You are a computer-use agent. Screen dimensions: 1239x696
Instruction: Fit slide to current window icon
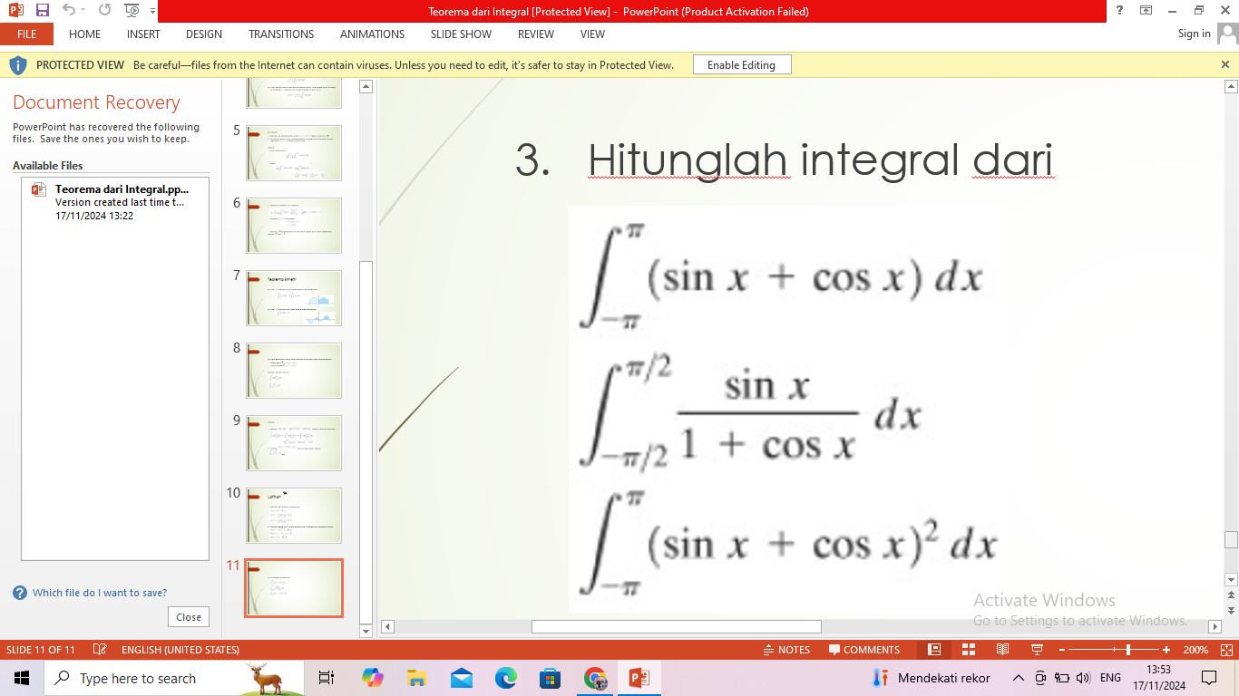1227,650
